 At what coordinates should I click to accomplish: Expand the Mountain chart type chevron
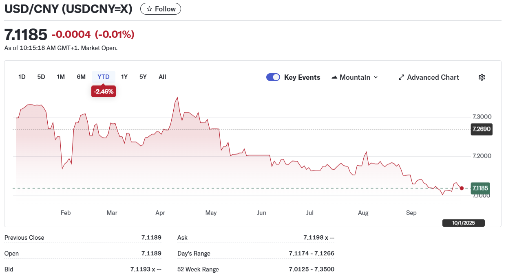(x=376, y=77)
